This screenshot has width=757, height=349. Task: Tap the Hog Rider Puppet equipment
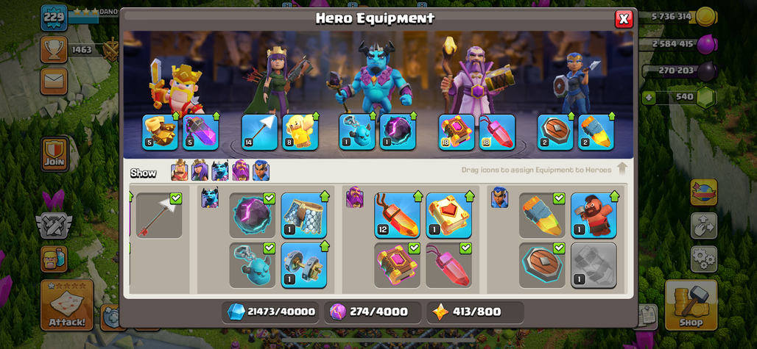[594, 215]
